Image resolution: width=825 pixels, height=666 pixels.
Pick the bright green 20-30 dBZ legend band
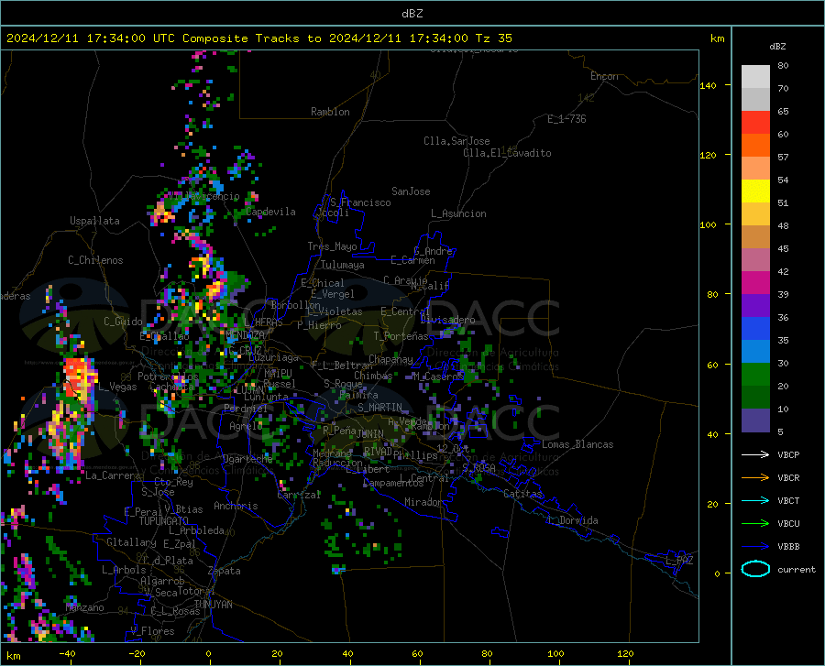pyautogui.click(x=755, y=375)
